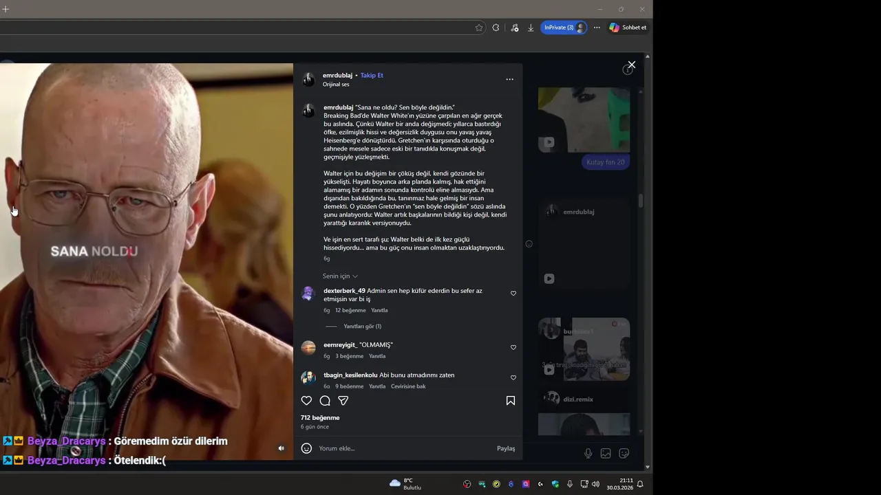881x495 pixels.
Task: Expand the 'Senin için' comment sort dropdown
Action: [340, 276]
